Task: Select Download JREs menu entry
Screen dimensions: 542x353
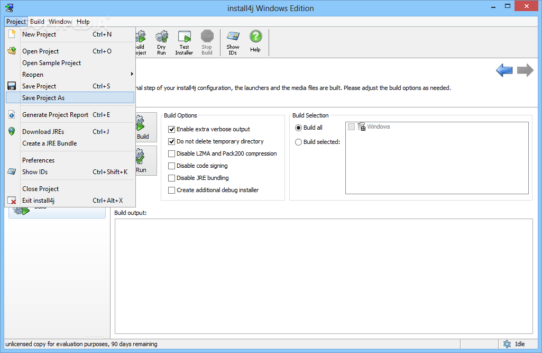Action: 70,131
